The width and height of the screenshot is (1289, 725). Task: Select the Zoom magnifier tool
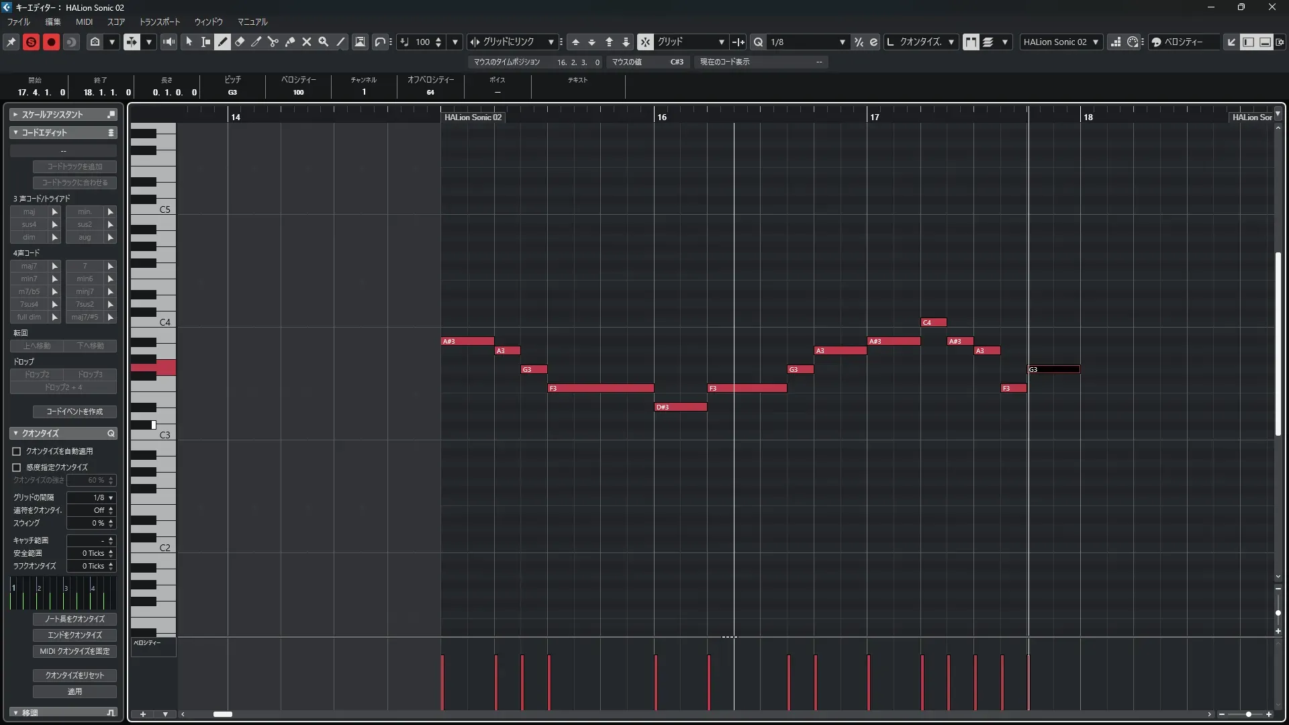(324, 42)
